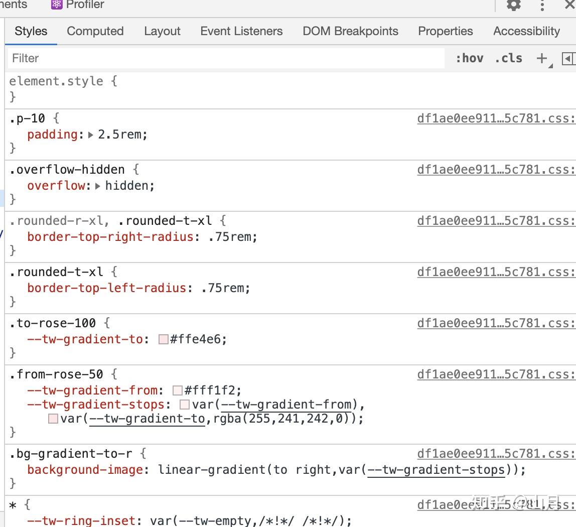This screenshot has height=527, width=576.
Task: Close the DevTools panel
Action: click(569, 5)
